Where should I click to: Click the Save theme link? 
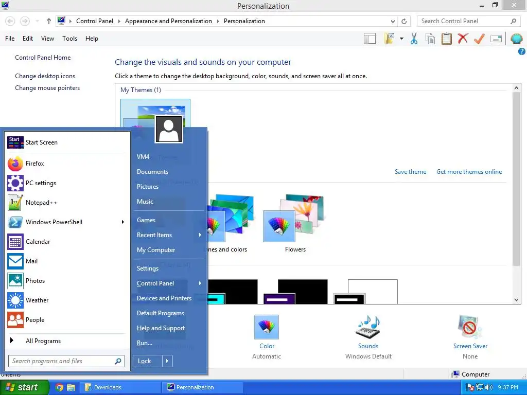tap(410, 172)
